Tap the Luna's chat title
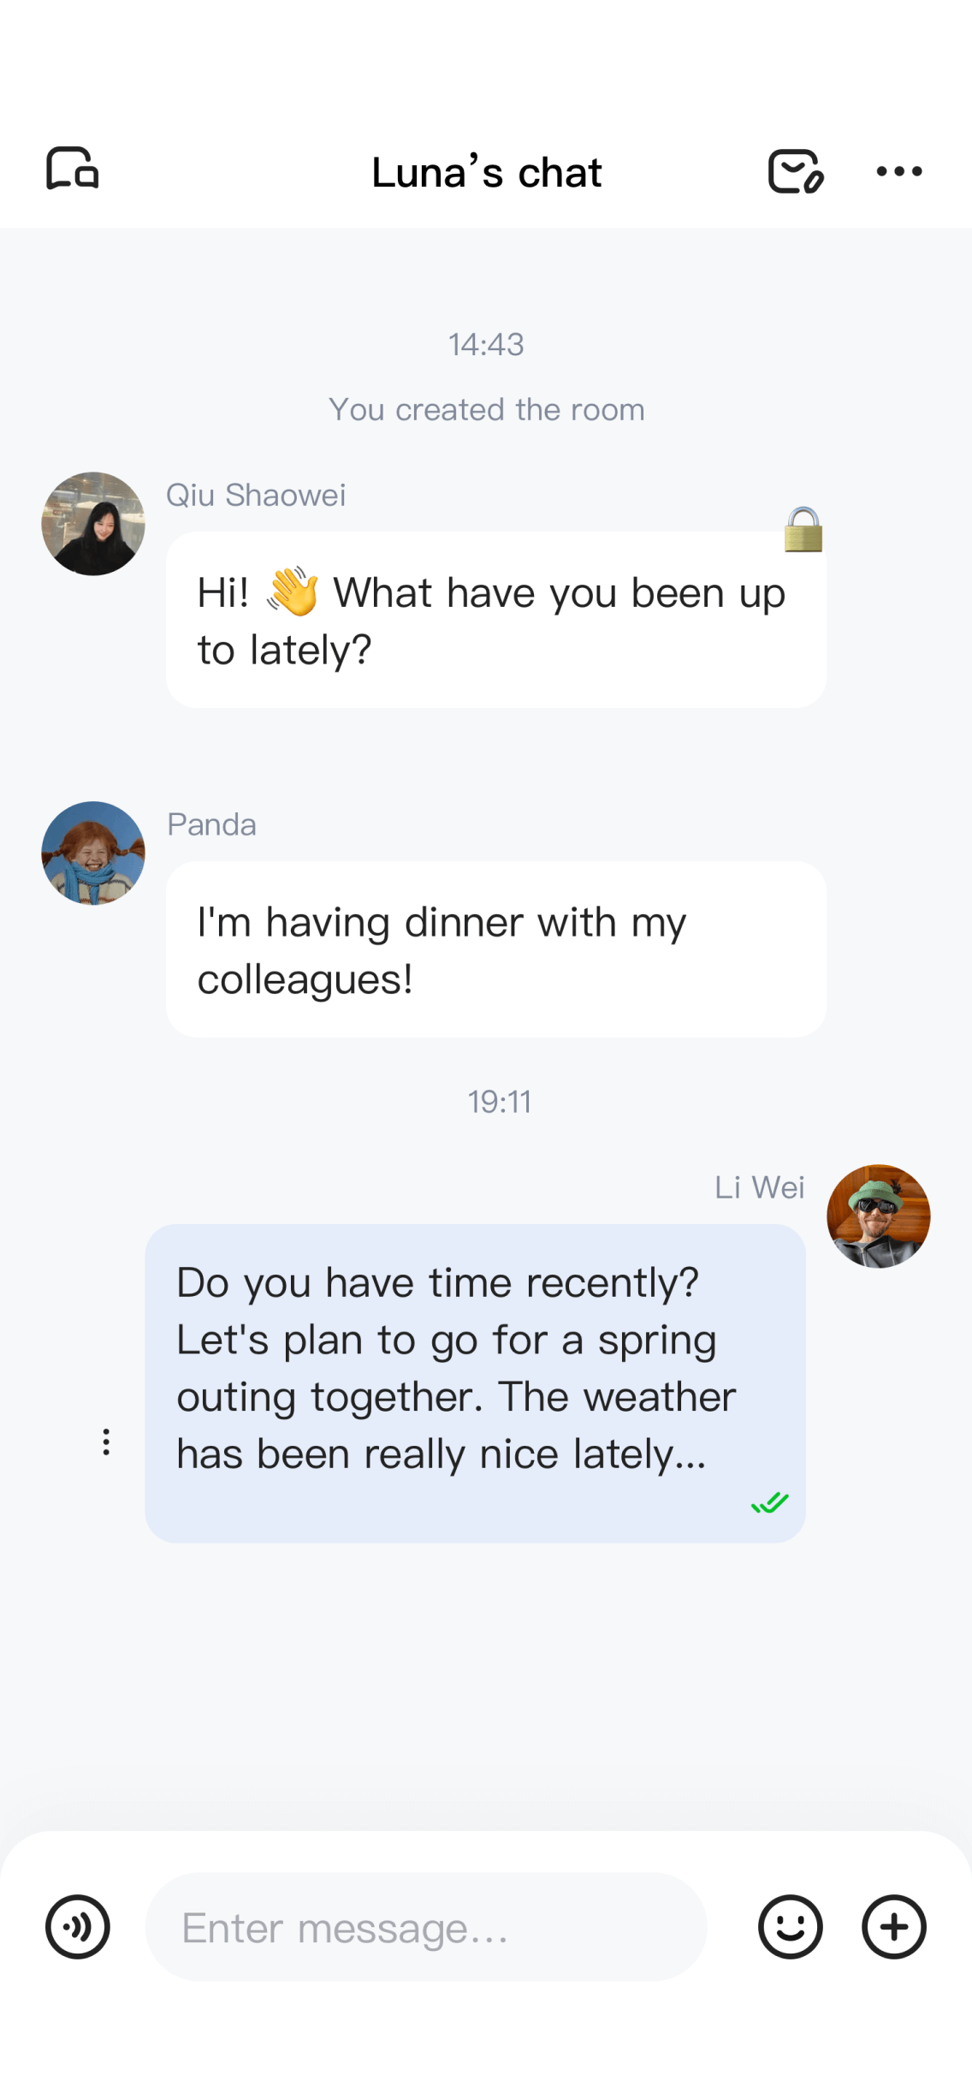This screenshot has height=2087, width=972. [x=486, y=172]
